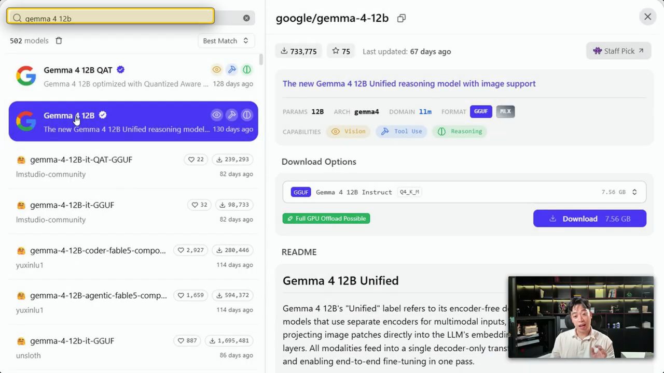
Task: Click the 1,695,481 downloads badge
Action: (229, 341)
